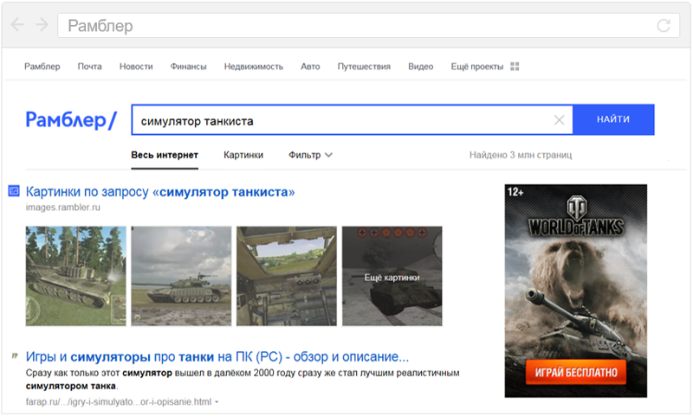
Task: Expand arrow after farap.ru result URL
Action: point(217,402)
